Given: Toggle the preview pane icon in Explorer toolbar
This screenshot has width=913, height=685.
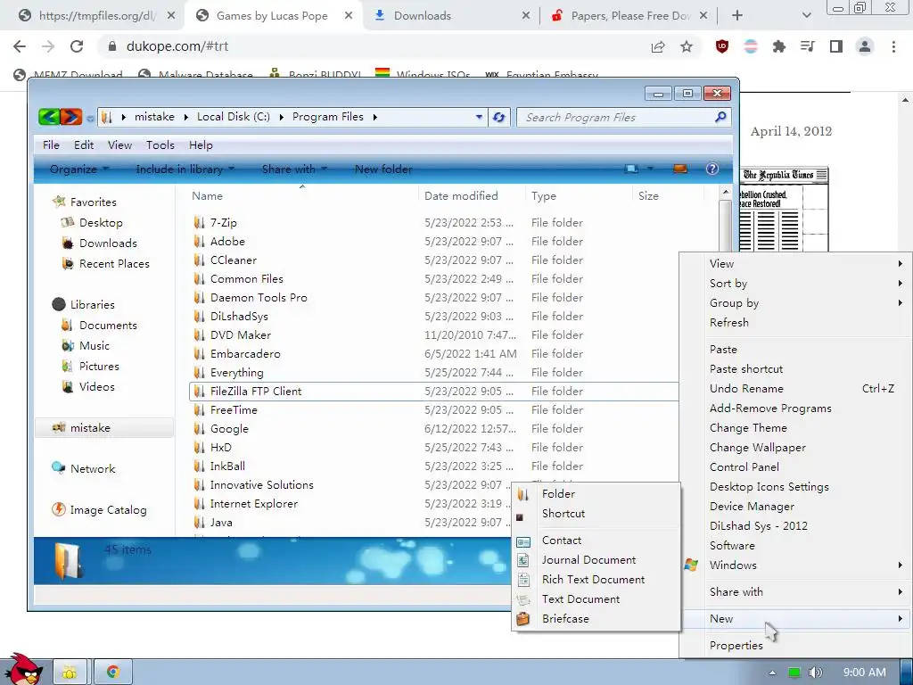Looking at the screenshot, I should click(x=679, y=169).
